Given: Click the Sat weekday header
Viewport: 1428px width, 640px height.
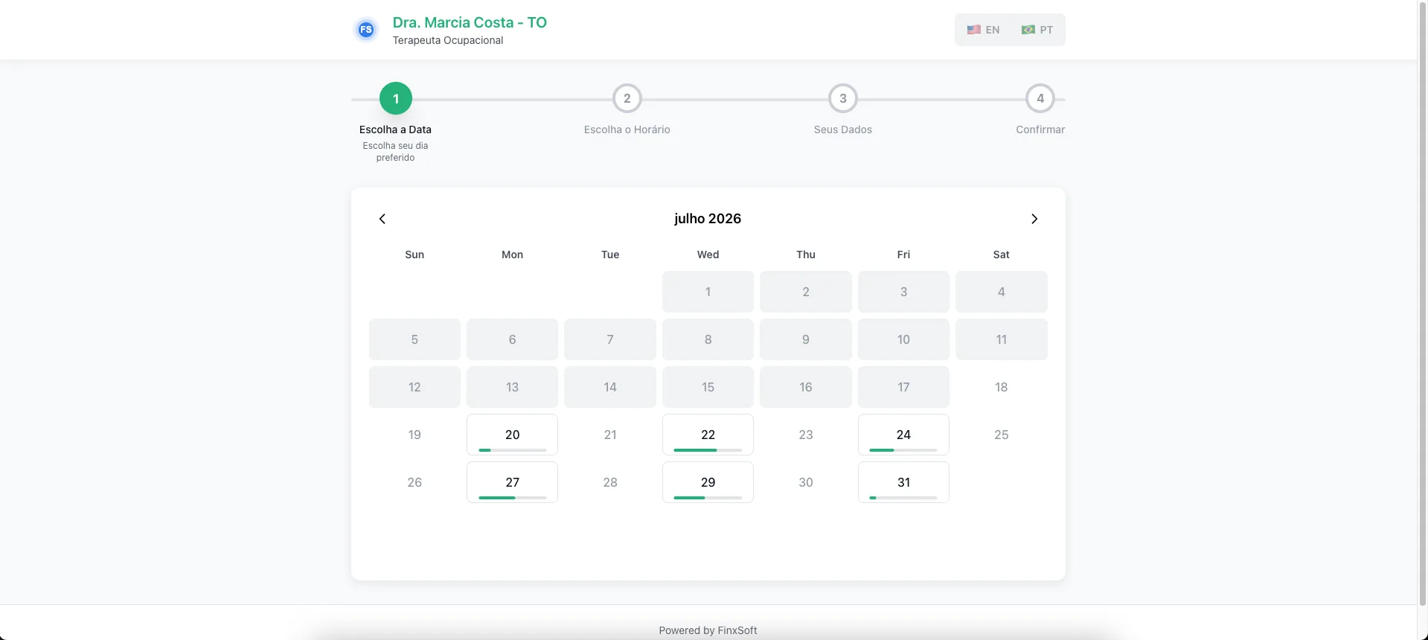Looking at the screenshot, I should coord(1002,255).
